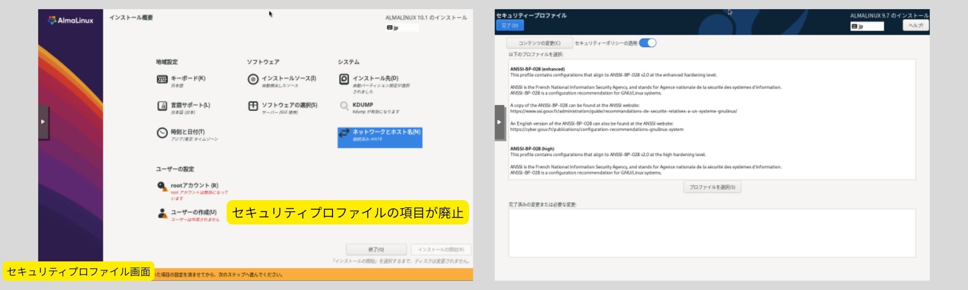Click the ソフトウェアの選択(S) label text
This screenshot has height=290, width=968.
(x=289, y=105)
